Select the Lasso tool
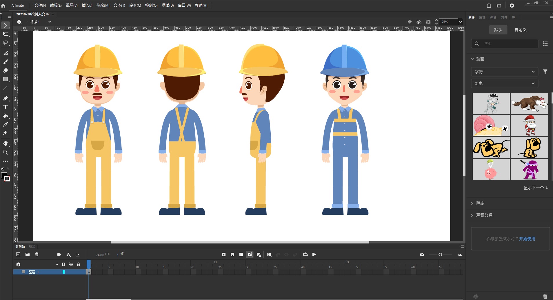This screenshot has width=553, height=300. pos(6,43)
